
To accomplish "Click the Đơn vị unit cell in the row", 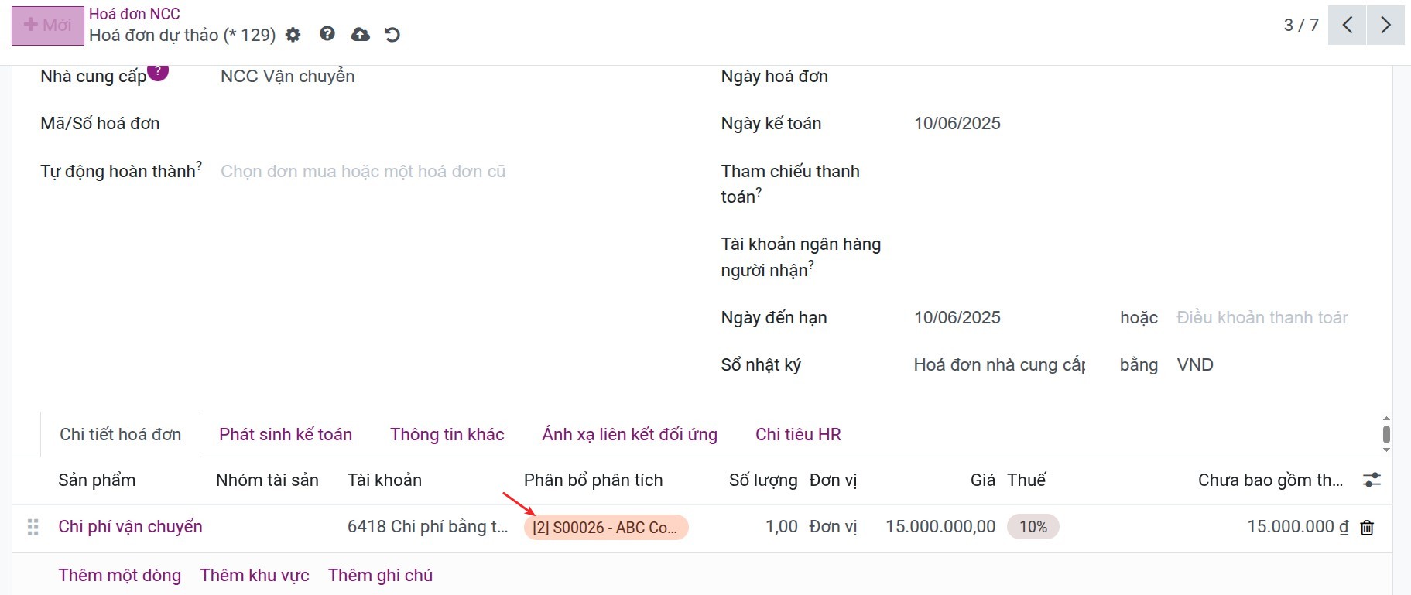I will click(x=833, y=528).
